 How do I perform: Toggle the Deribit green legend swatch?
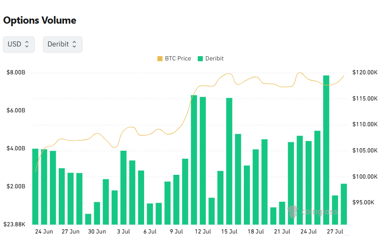[x=200, y=59]
